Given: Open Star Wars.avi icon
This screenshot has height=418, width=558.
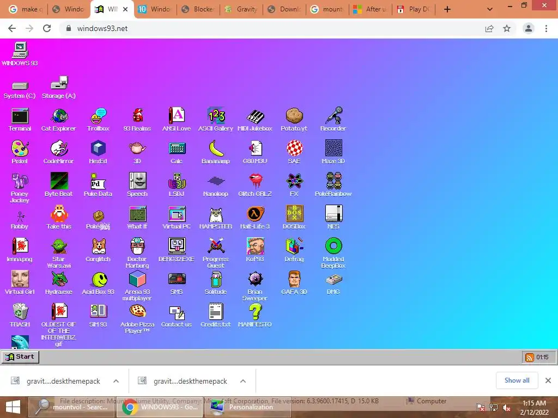Looking at the screenshot, I should tap(59, 254).
